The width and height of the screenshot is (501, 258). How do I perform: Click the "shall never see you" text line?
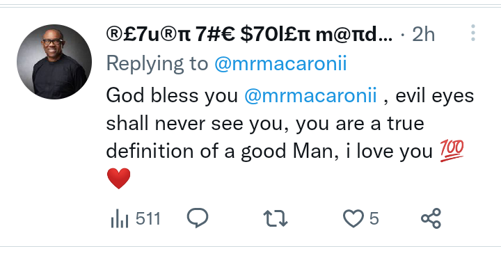point(194,124)
